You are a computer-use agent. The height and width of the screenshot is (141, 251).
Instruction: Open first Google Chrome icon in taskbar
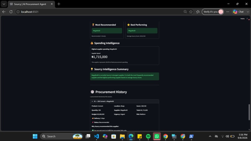165,136
